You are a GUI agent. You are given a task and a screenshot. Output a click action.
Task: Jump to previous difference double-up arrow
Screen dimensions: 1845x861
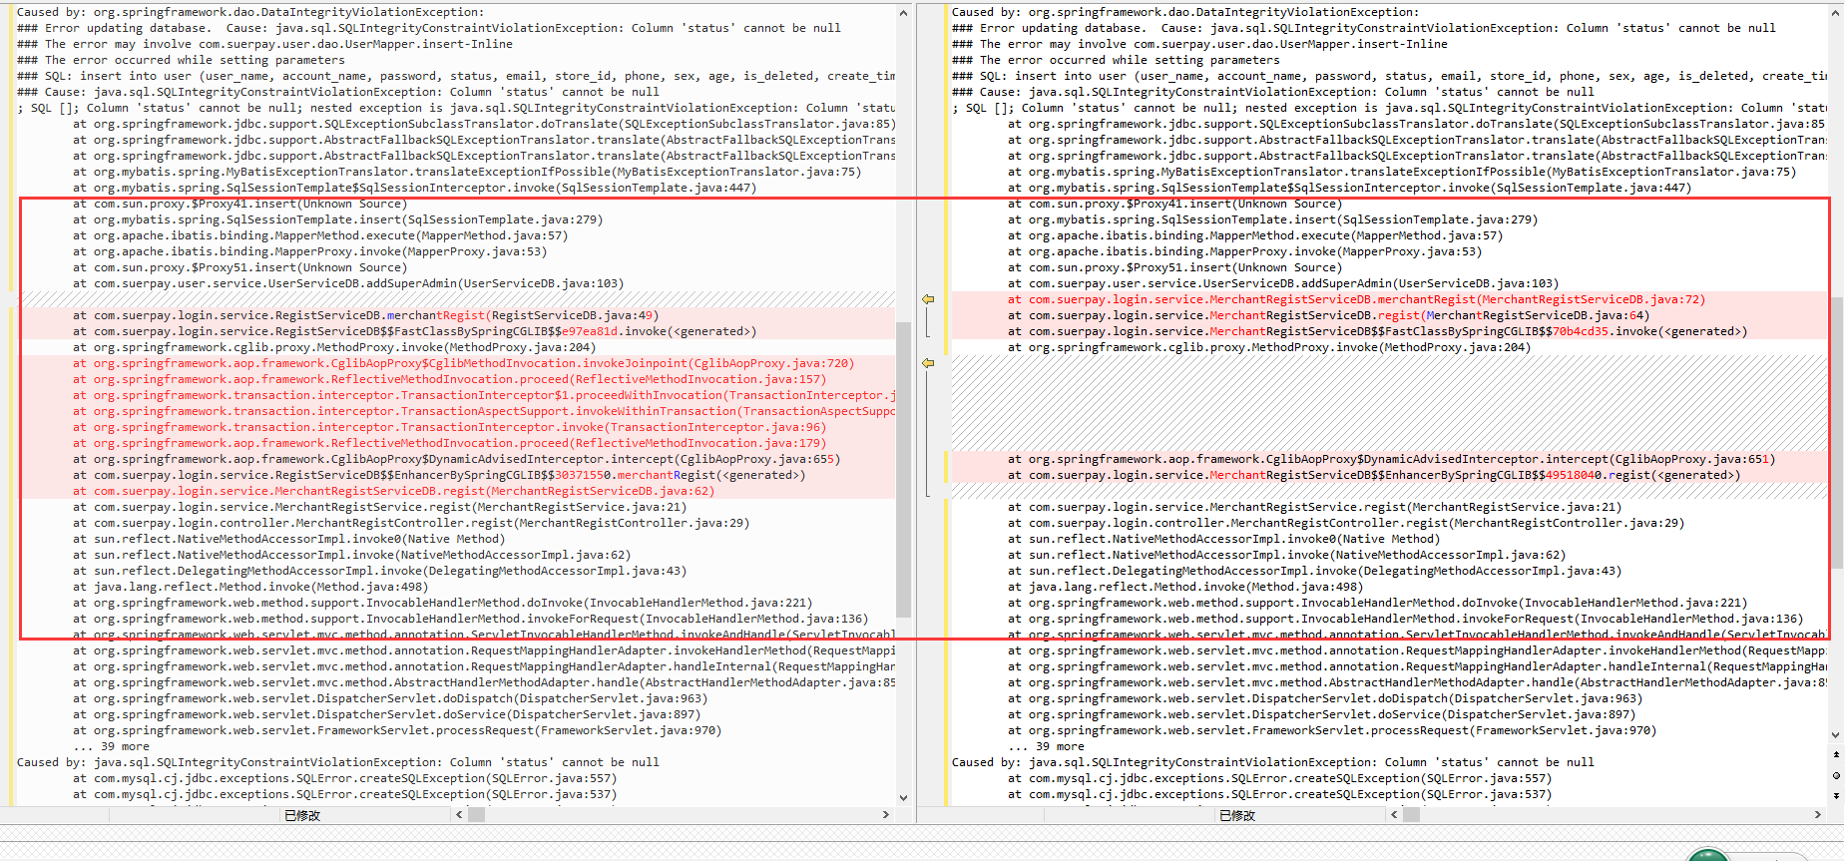(x=1837, y=754)
